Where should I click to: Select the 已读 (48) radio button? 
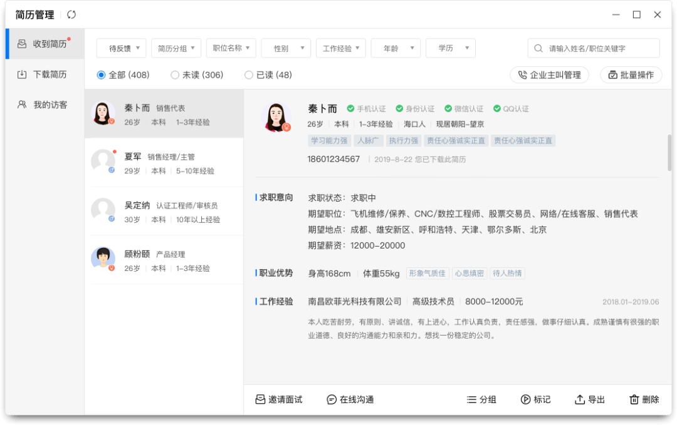tap(249, 75)
